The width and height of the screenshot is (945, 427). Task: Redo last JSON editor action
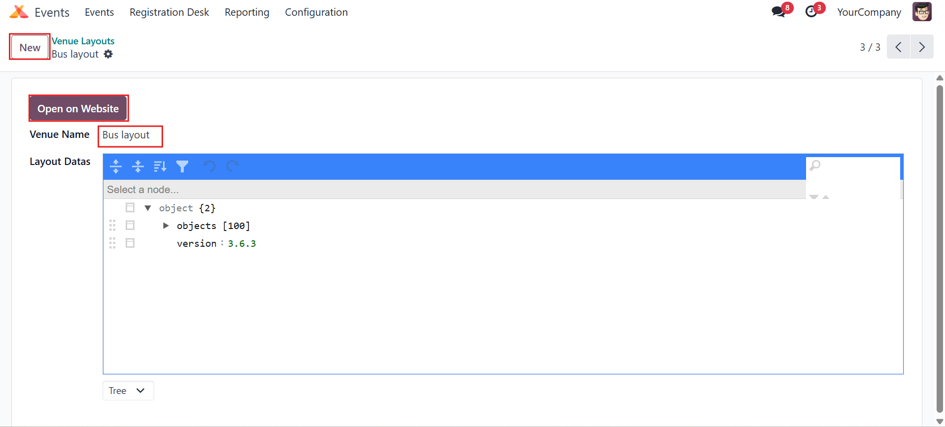pyautogui.click(x=233, y=166)
